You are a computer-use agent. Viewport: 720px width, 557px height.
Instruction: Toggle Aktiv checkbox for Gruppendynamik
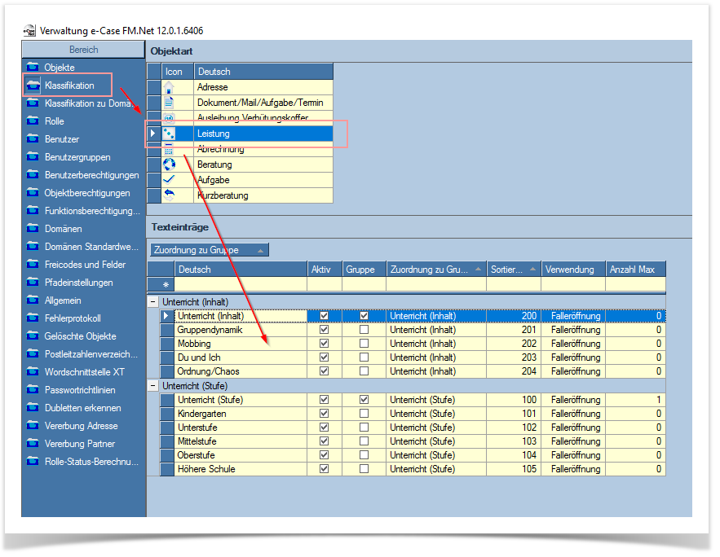point(325,330)
